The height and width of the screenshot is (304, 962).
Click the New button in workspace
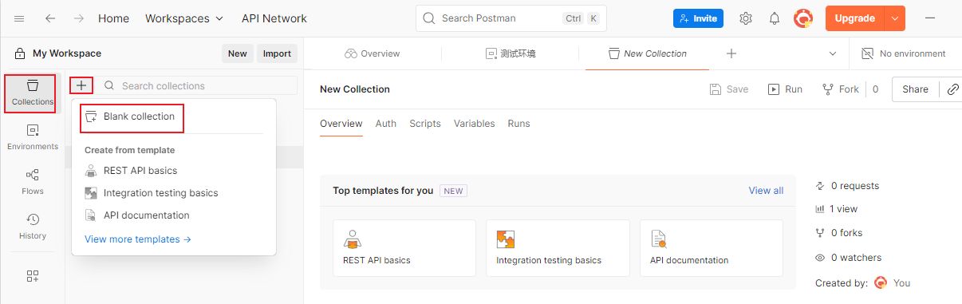tap(237, 53)
